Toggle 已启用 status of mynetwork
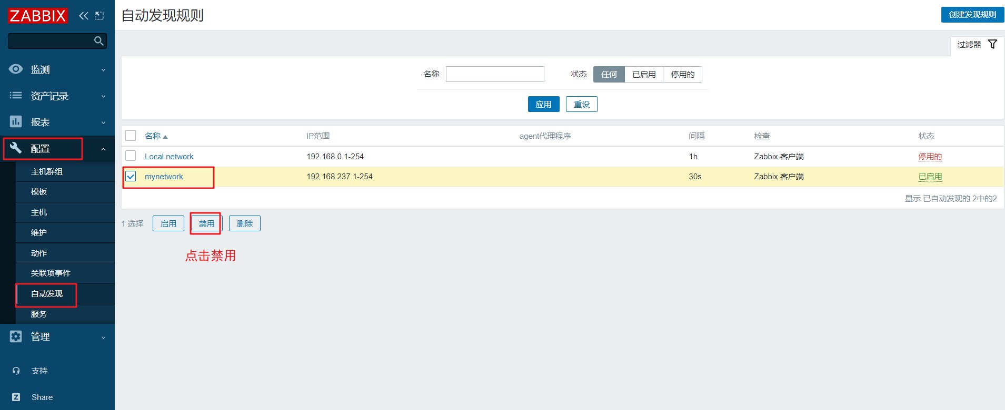 point(930,177)
